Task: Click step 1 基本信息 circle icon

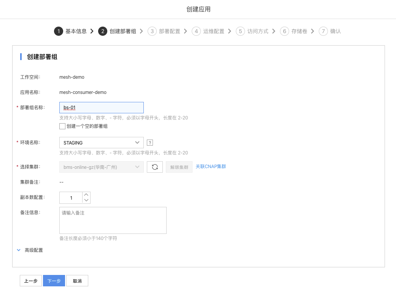Action: tap(58, 31)
